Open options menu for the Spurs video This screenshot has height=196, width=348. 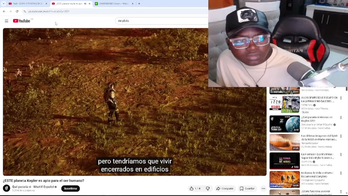coord(341,98)
